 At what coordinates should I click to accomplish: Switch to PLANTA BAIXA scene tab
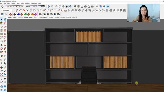pos(44,17)
